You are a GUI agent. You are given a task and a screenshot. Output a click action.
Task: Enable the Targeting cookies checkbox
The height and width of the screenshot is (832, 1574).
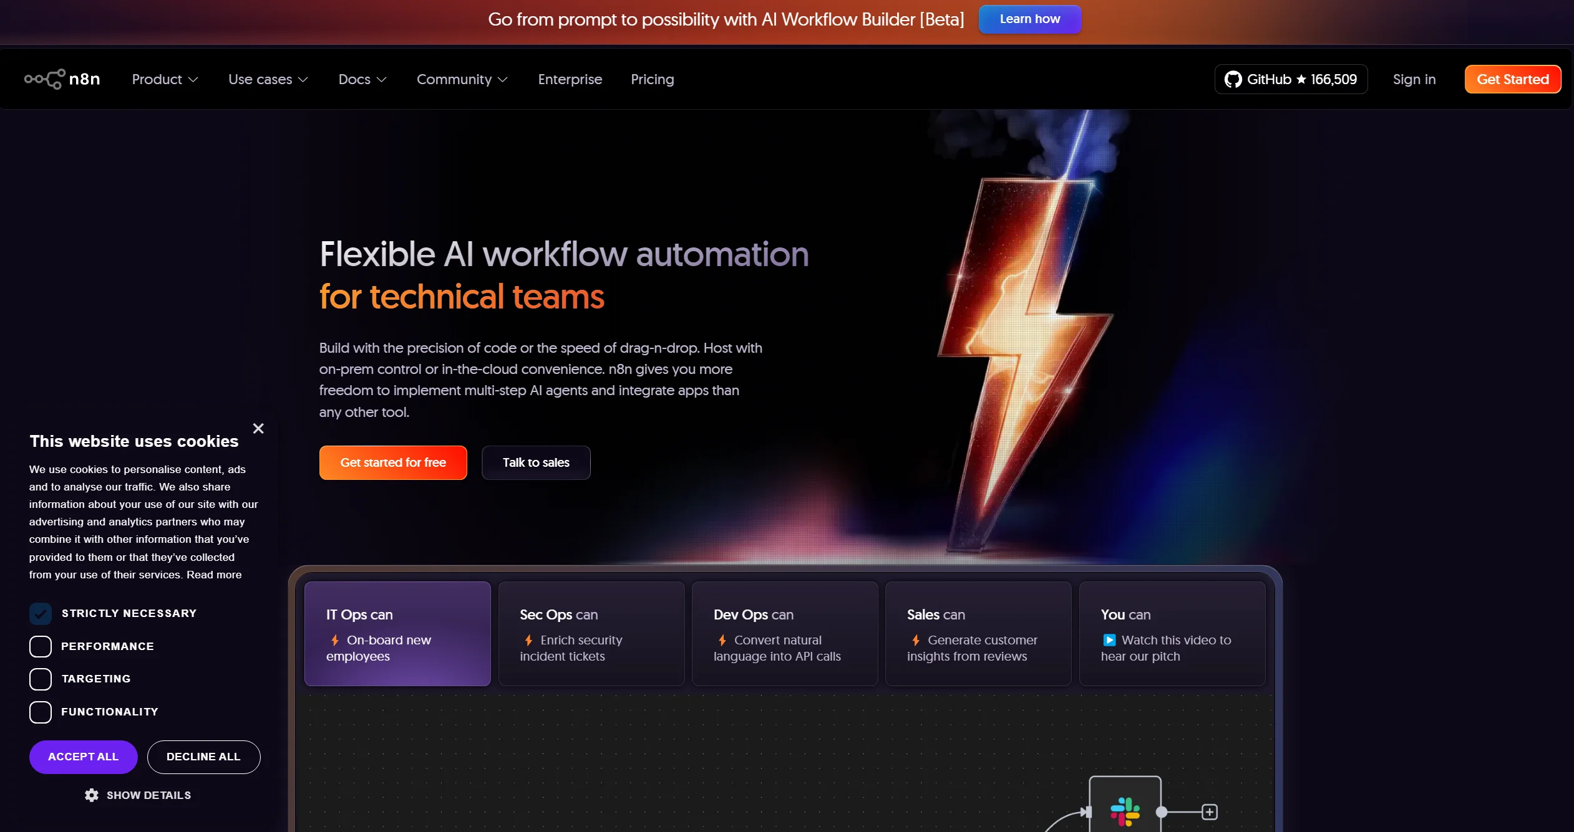tap(41, 679)
